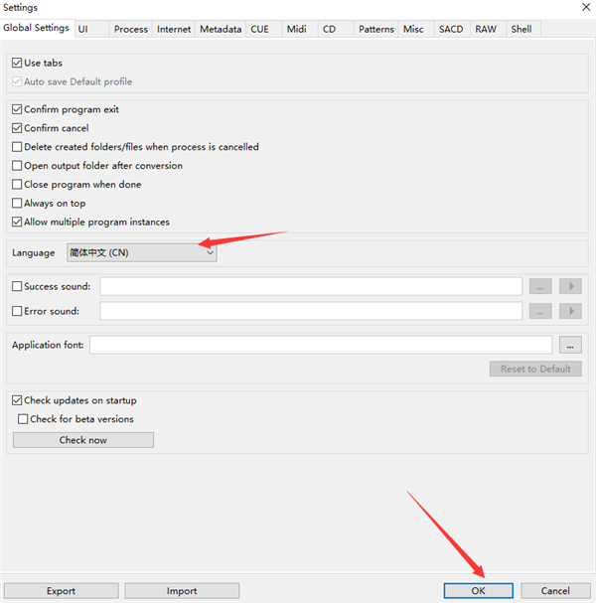Play the Error sound preview button
The height and width of the screenshot is (603, 596).
pos(570,311)
